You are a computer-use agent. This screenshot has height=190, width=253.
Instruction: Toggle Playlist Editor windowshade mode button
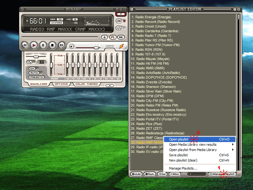point(235,9)
